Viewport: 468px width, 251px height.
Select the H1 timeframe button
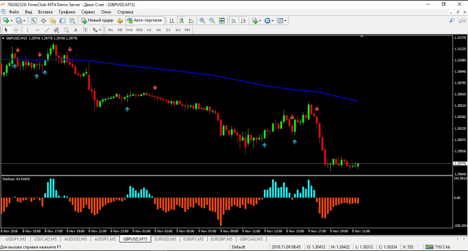click(149, 30)
